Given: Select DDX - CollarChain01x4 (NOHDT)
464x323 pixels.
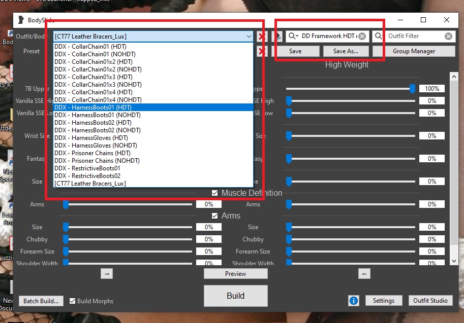Looking at the screenshot, I should click(x=153, y=100).
